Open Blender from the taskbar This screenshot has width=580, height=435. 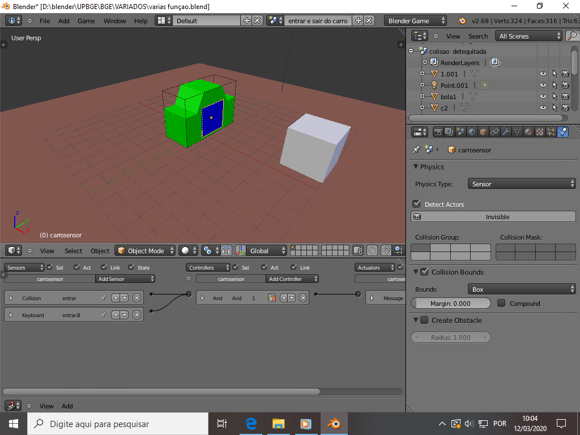coord(333,423)
